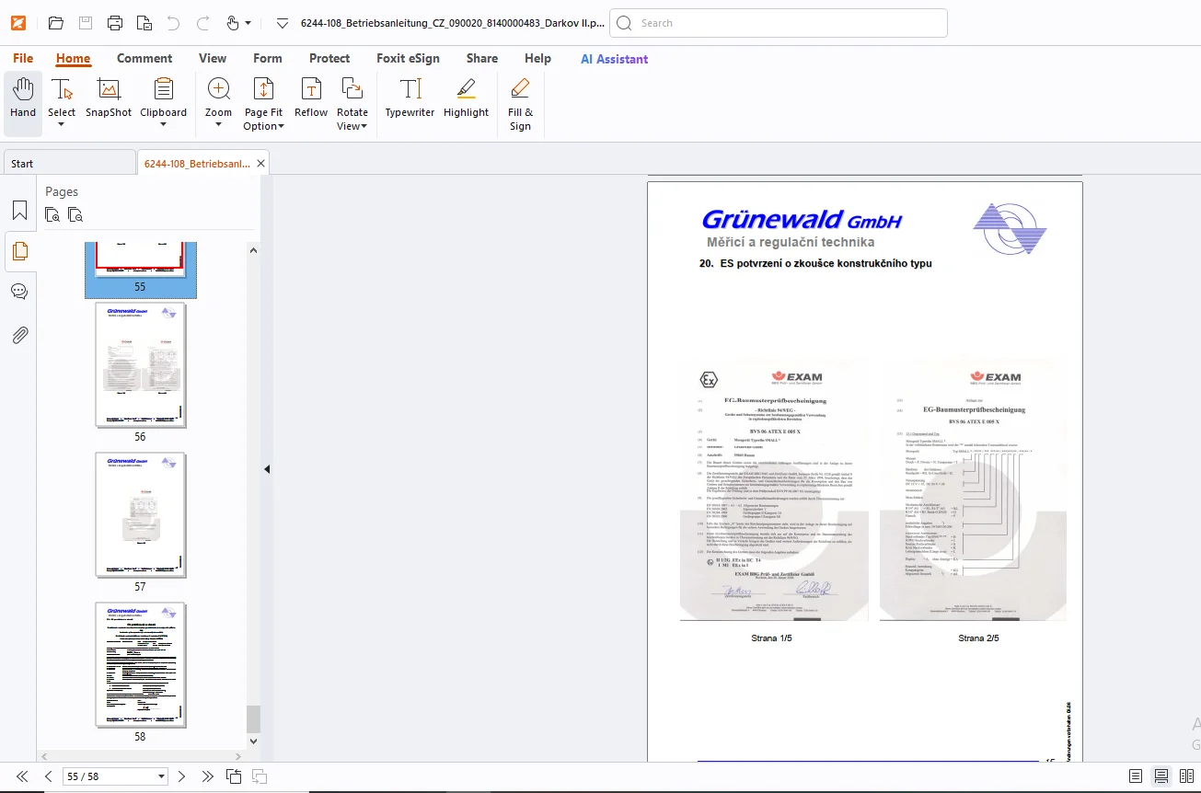Select page 56 thumbnail

[x=141, y=364]
